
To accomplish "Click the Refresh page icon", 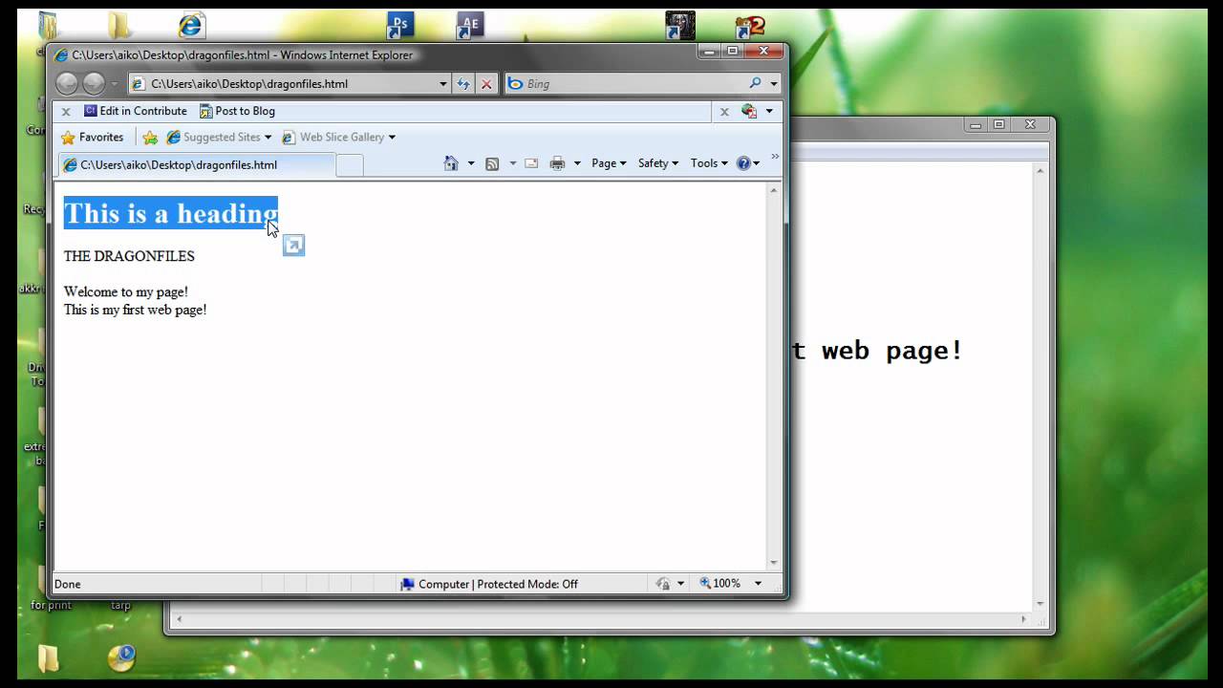I will [x=463, y=84].
